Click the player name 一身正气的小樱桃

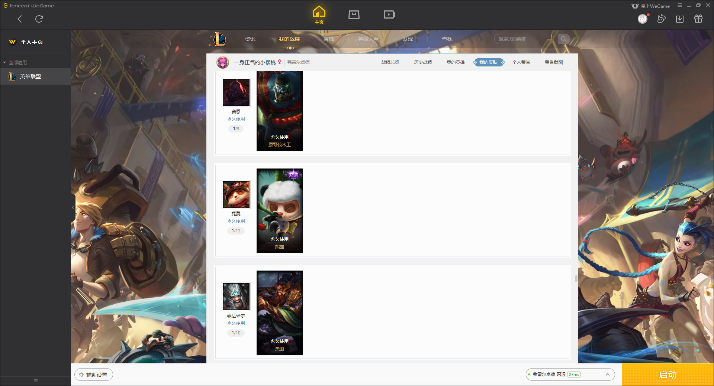(x=255, y=62)
